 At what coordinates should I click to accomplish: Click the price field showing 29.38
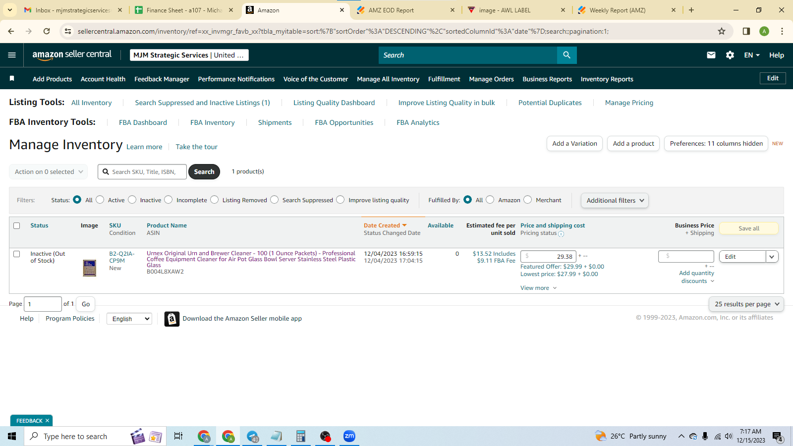[x=548, y=257]
